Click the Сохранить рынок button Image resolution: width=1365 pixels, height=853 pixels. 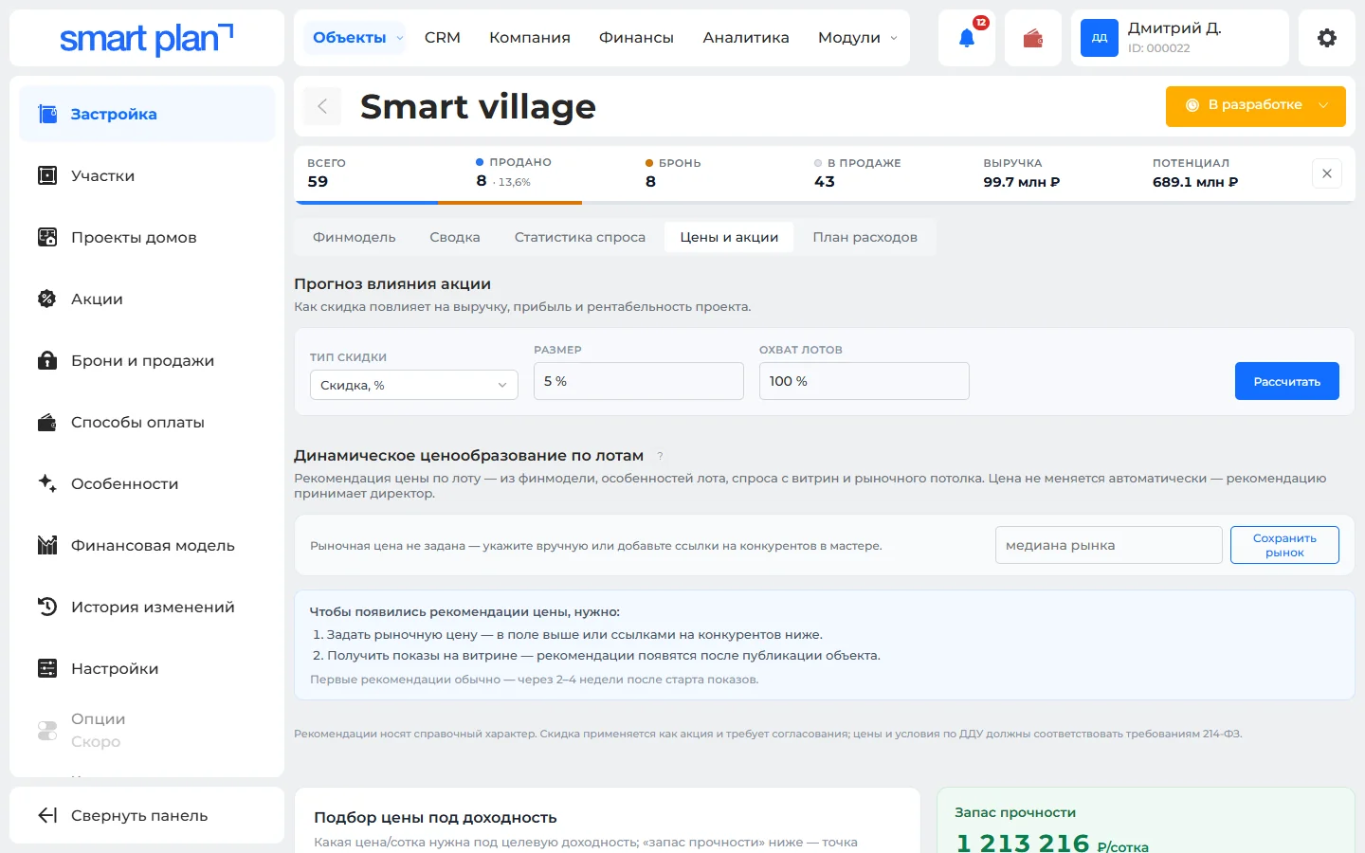coord(1284,545)
